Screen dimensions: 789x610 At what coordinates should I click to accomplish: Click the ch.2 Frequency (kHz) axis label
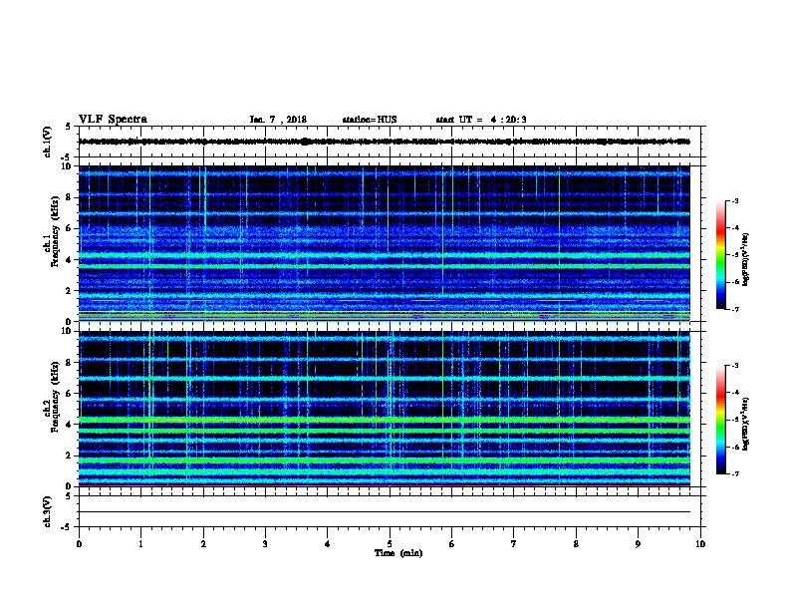point(51,397)
